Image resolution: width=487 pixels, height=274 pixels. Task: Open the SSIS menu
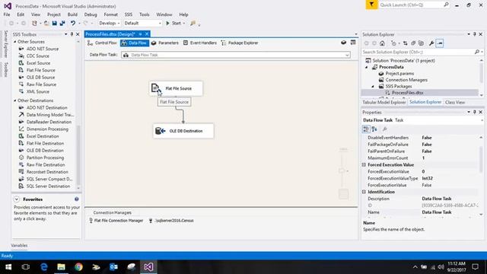click(x=129, y=14)
